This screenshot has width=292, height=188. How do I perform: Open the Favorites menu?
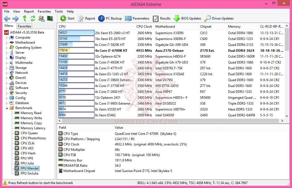pos(44,11)
